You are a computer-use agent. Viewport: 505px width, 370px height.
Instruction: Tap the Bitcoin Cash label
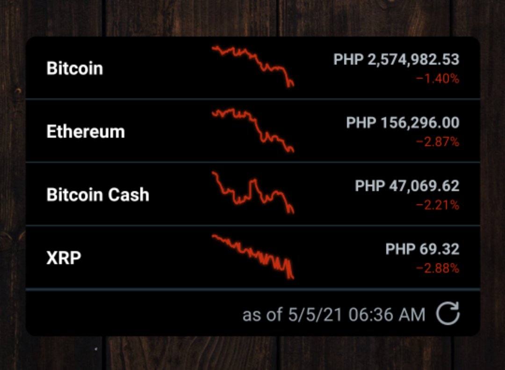[x=98, y=195]
